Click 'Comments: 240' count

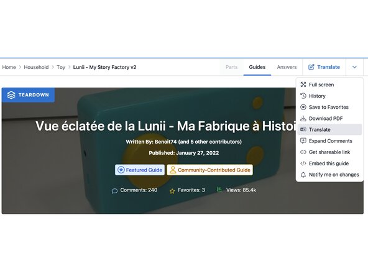[x=139, y=190]
